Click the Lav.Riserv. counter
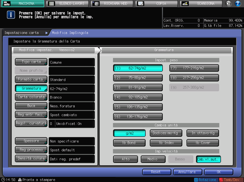This screenshot has height=182, width=244. (182, 25)
